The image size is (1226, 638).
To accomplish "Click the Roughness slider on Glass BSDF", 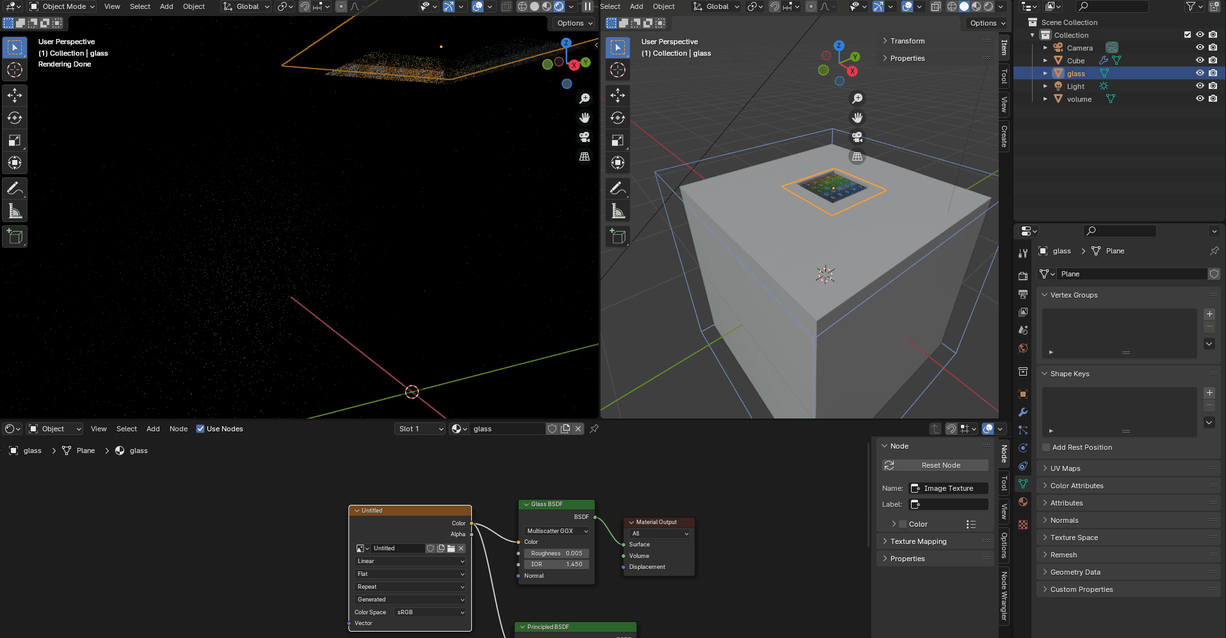I will [556, 554].
